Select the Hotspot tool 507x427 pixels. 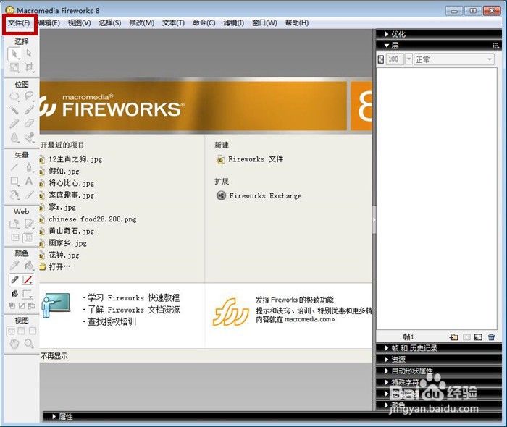pyautogui.click(x=14, y=224)
